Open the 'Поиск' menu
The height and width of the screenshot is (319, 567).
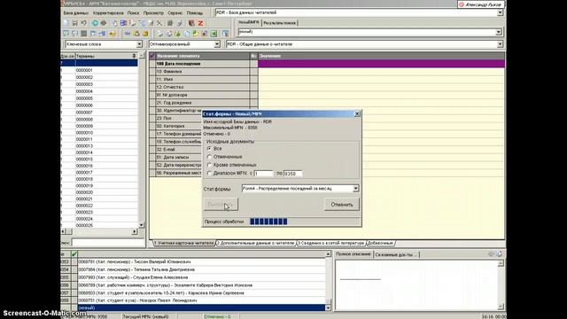(133, 13)
